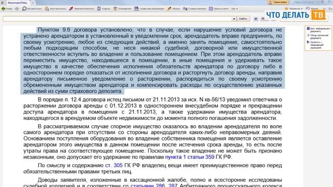This screenshot has width=333, height=187.
Task: Click text В рассматриваемом случае спорное имущество
Action: pyautogui.click(x=99, y=127)
